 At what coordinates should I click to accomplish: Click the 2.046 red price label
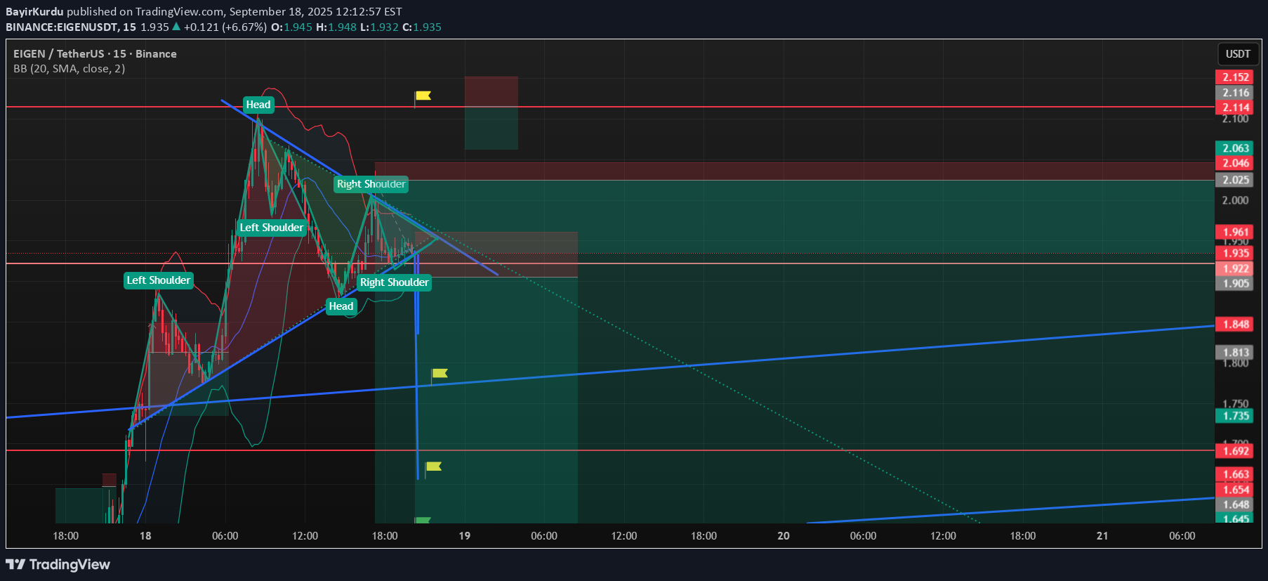click(x=1235, y=163)
